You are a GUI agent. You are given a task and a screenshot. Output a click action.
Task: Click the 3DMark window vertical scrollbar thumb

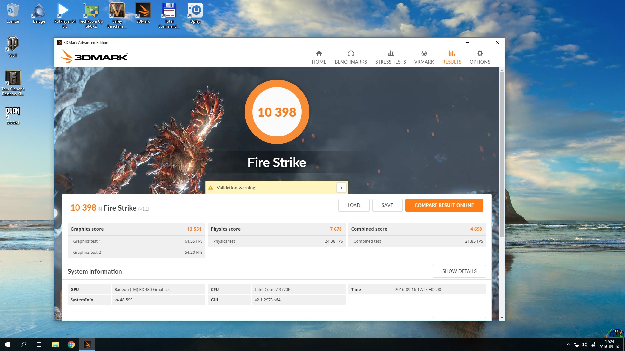(x=502, y=155)
